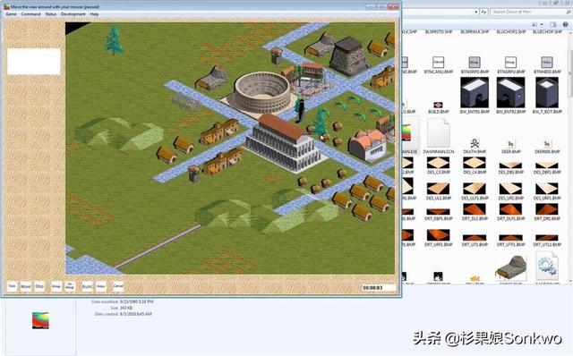This screenshot has width=573, height=356.
Task: Select the stone hut thumbnail file in Explorer
Action: click(511, 268)
